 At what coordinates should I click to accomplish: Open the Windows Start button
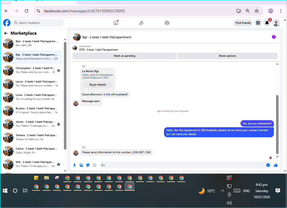click(5, 191)
